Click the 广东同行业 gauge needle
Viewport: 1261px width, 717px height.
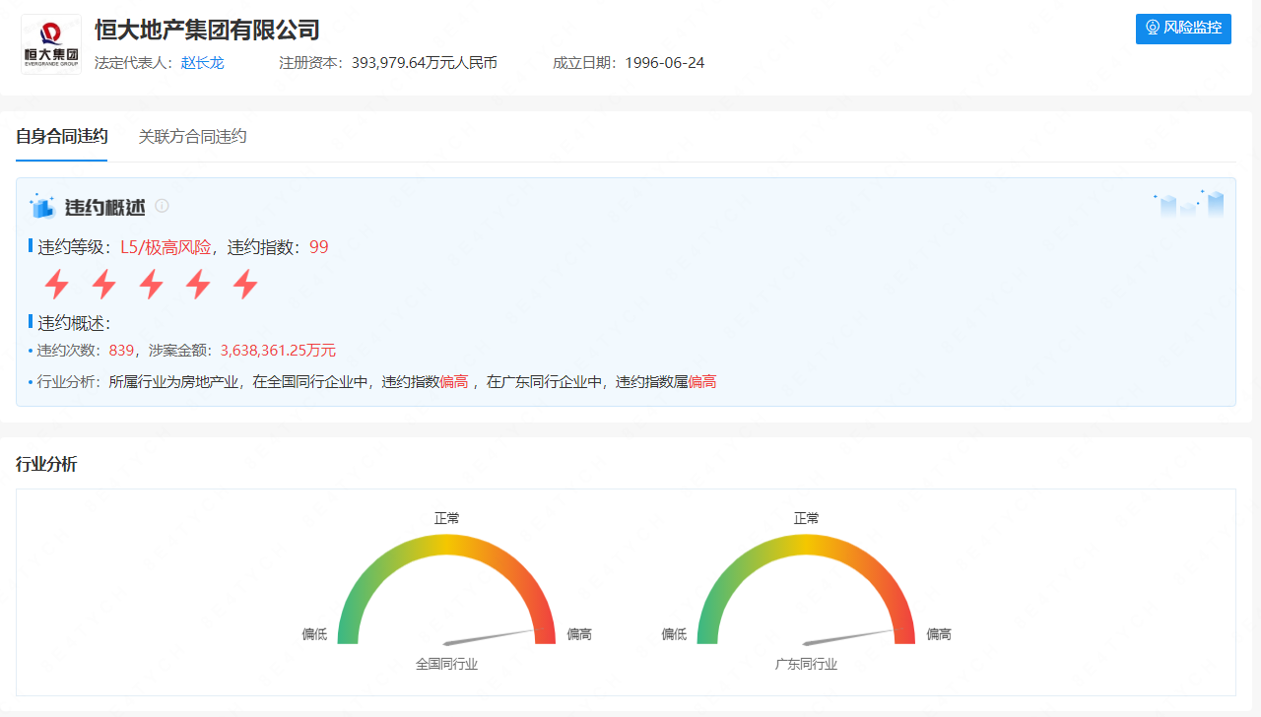point(849,636)
